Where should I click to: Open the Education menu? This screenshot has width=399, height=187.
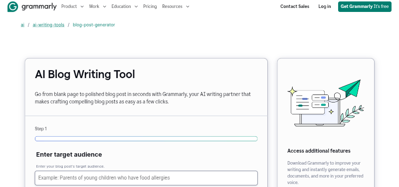[x=121, y=6]
